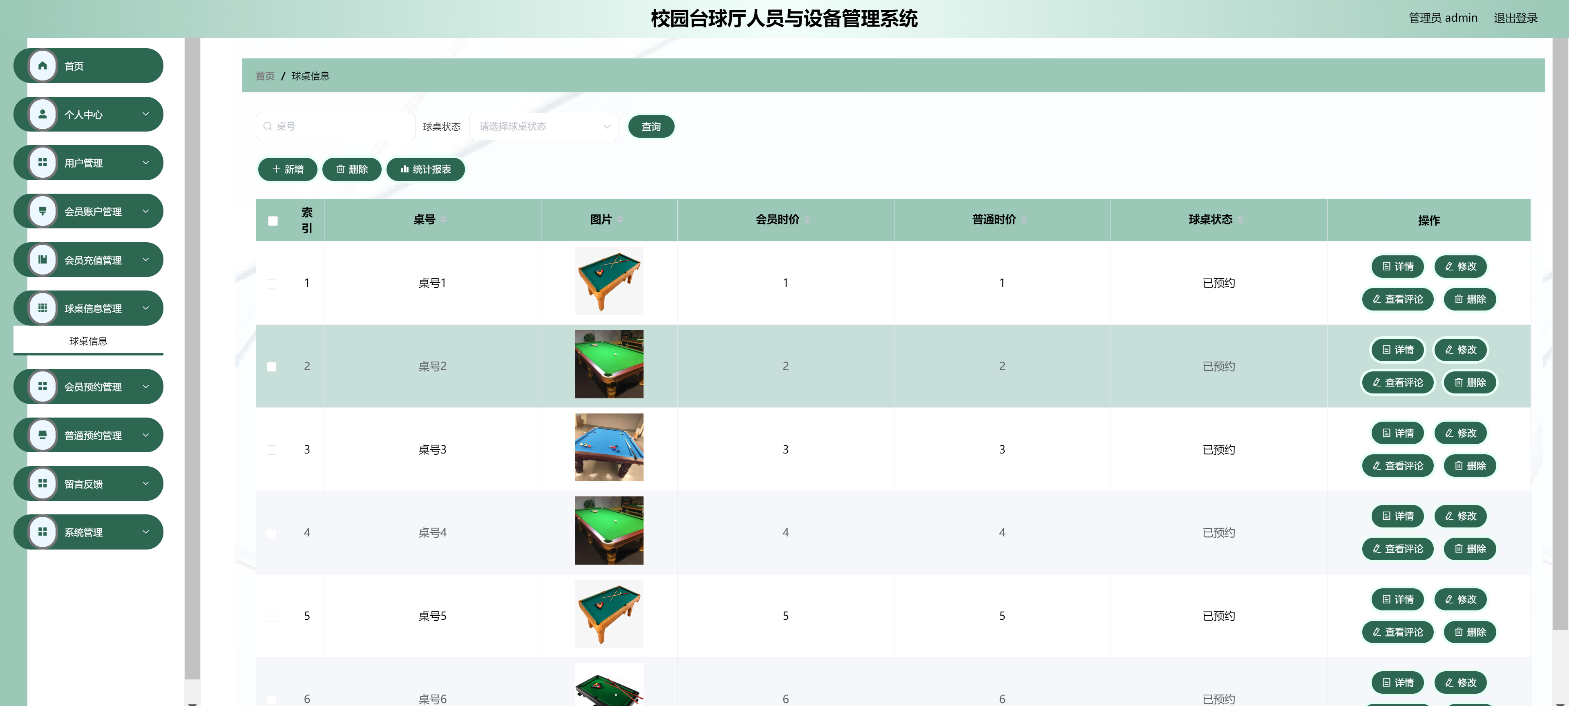Toggle the select-all checkbox in table header
The height and width of the screenshot is (706, 1569).
(272, 221)
